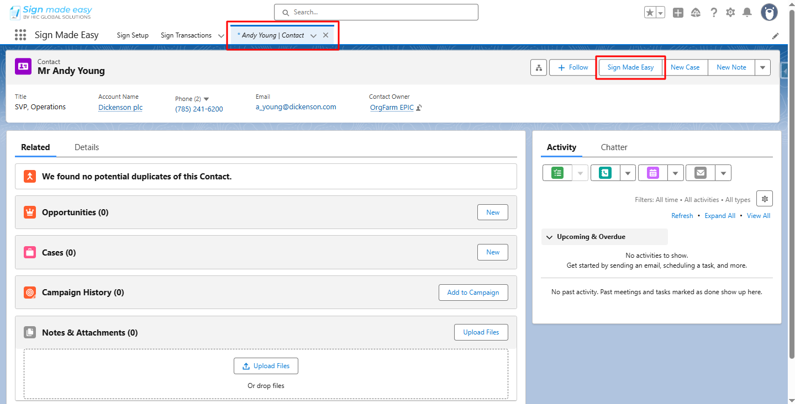Click the Contact record icon
The width and height of the screenshot is (795, 404).
coord(23,66)
